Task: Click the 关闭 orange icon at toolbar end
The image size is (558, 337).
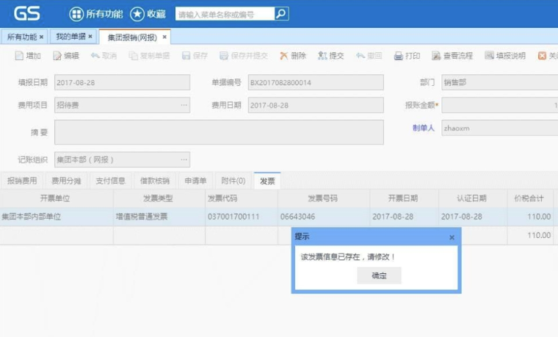Action: click(542, 56)
